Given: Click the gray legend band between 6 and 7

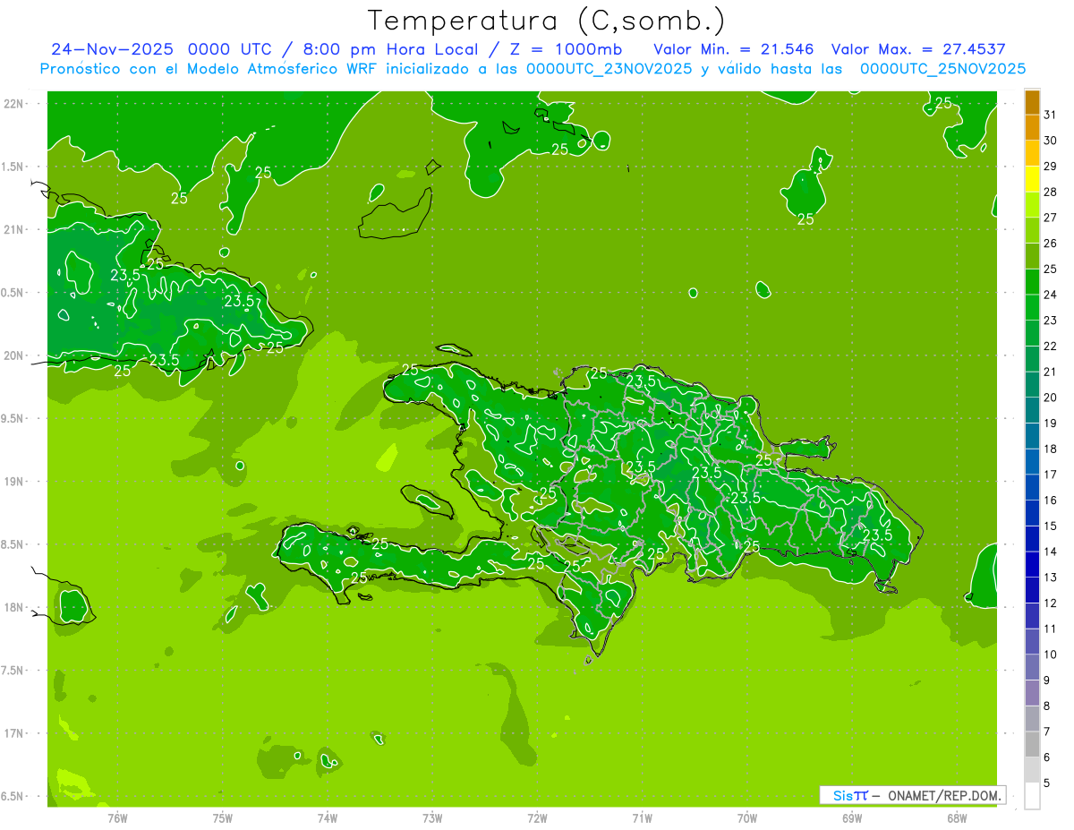Looking at the screenshot, I should pos(1032,745).
